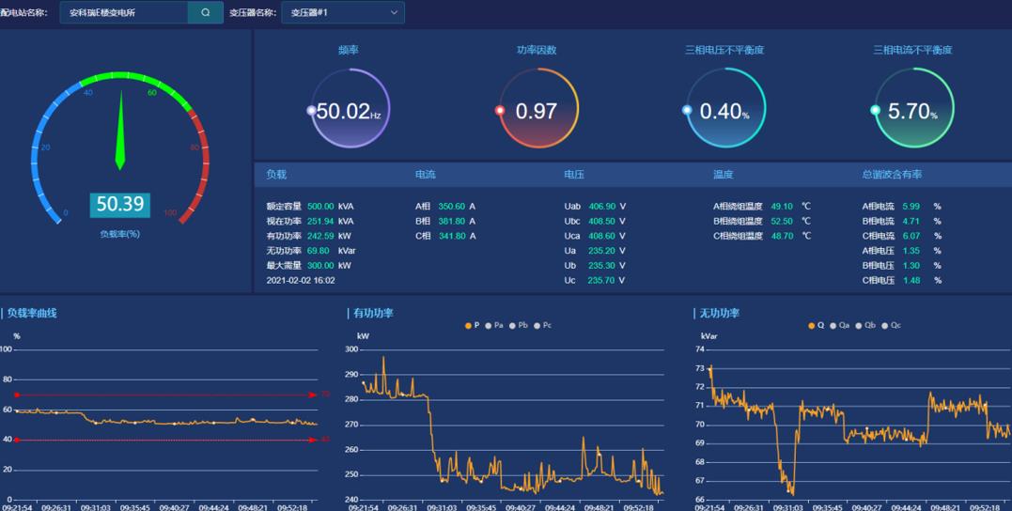Click the current unbalance gauge marker dot
1012x511 pixels.
pos(875,111)
